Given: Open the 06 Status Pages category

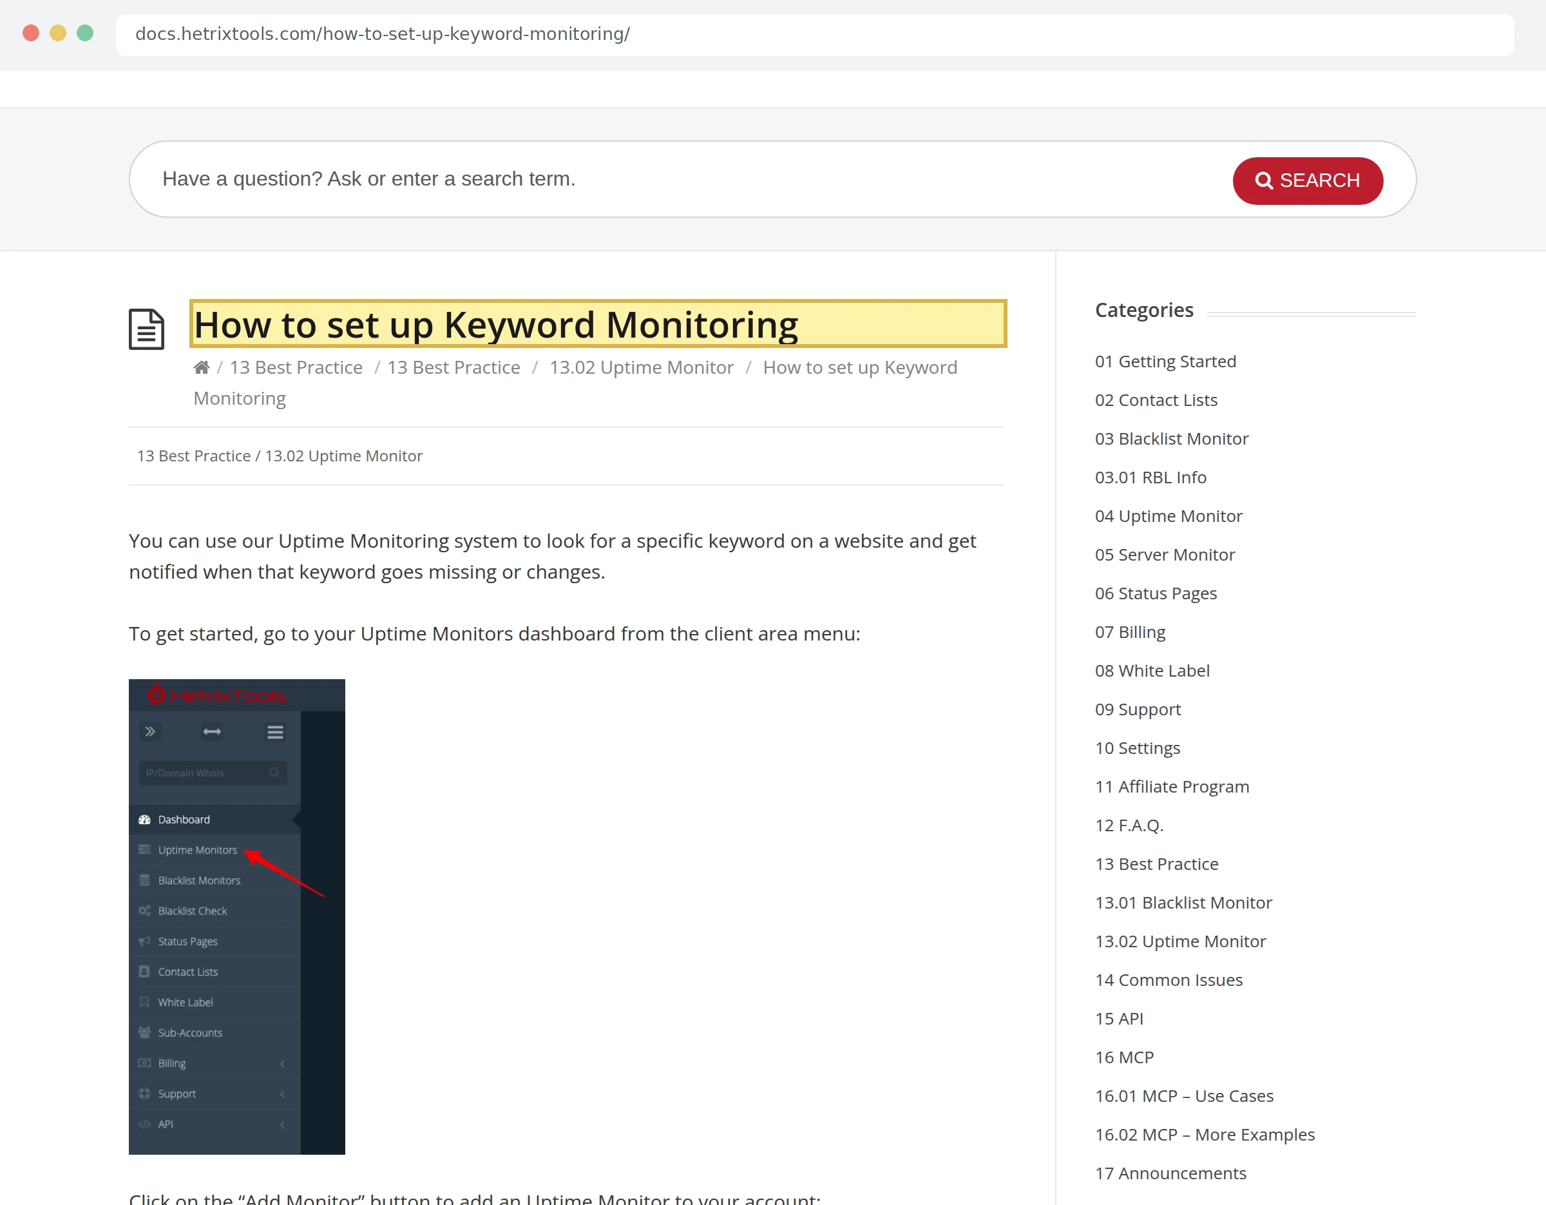Looking at the screenshot, I should [x=1156, y=593].
